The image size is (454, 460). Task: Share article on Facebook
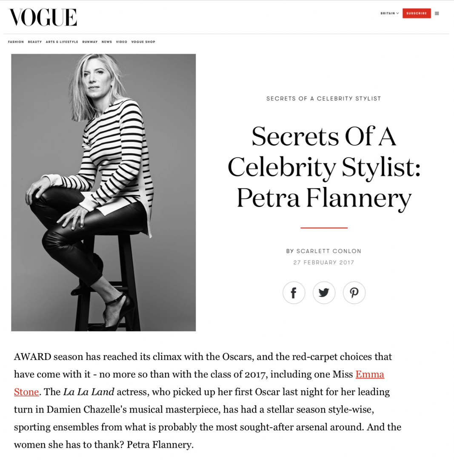pos(294,293)
